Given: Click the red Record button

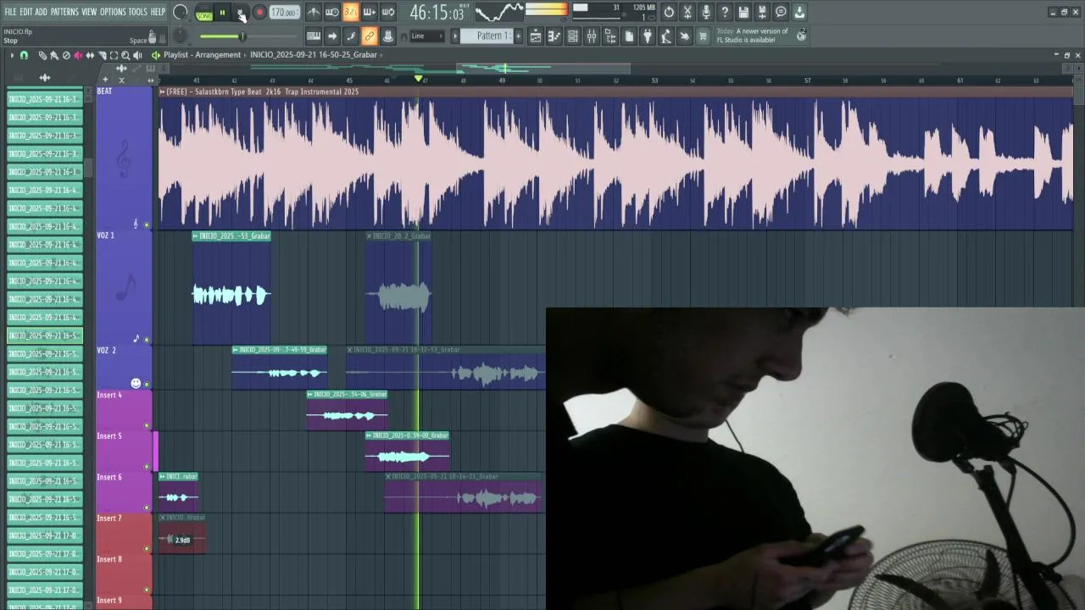Looking at the screenshot, I should [259, 13].
